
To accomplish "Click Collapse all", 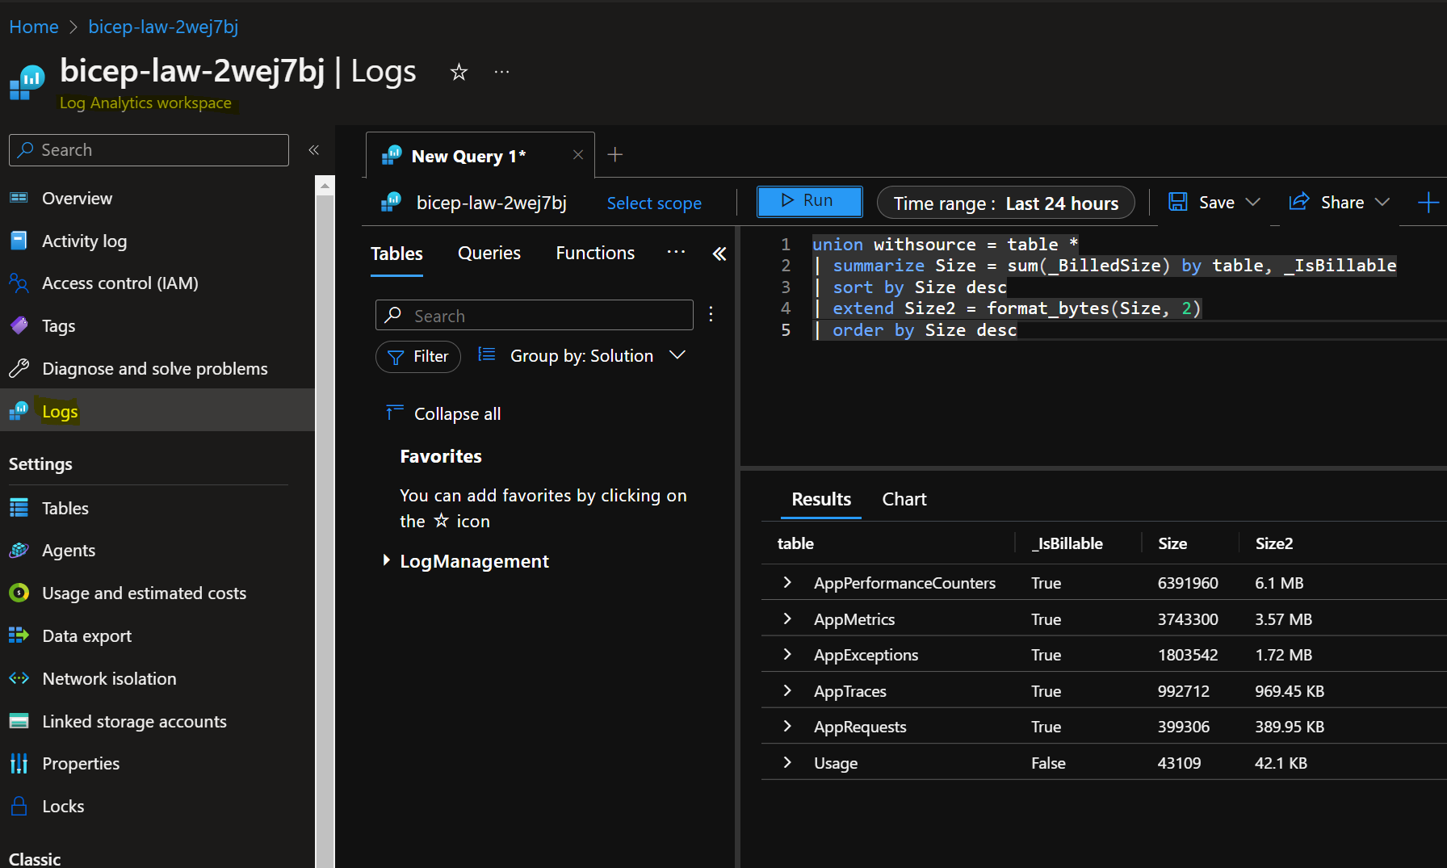I will (444, 414).
